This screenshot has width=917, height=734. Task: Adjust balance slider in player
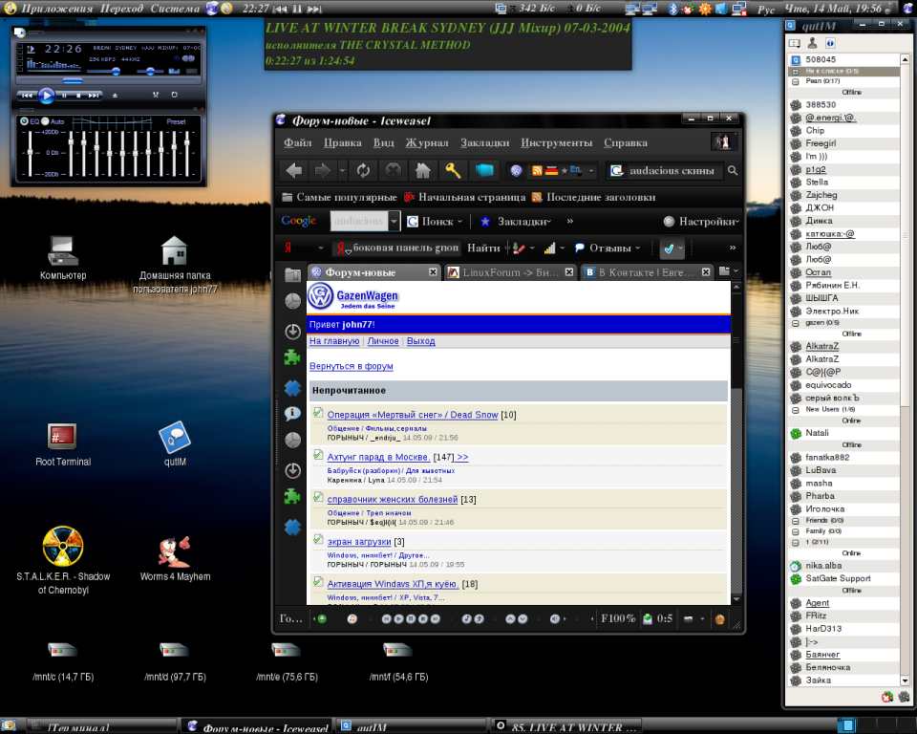(x=150, y=71)
